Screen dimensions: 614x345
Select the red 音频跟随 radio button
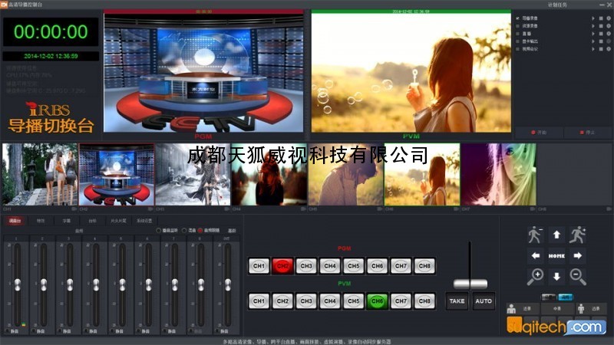[200, 231]
